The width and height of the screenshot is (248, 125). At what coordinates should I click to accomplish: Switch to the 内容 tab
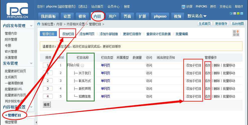(x=97, y=16)
